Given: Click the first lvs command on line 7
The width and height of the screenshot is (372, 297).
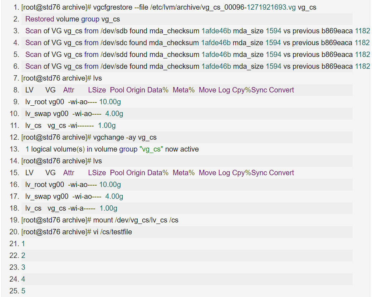Looking at the screenshot, I should (98, 78).
